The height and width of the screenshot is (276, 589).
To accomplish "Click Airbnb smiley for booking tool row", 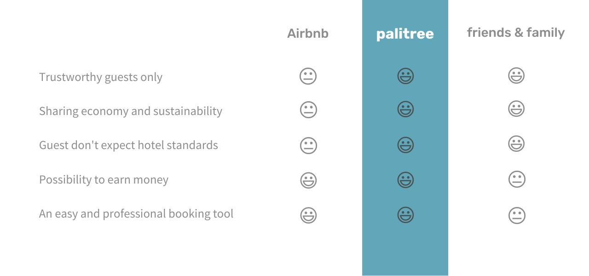I will click(308, 215).
